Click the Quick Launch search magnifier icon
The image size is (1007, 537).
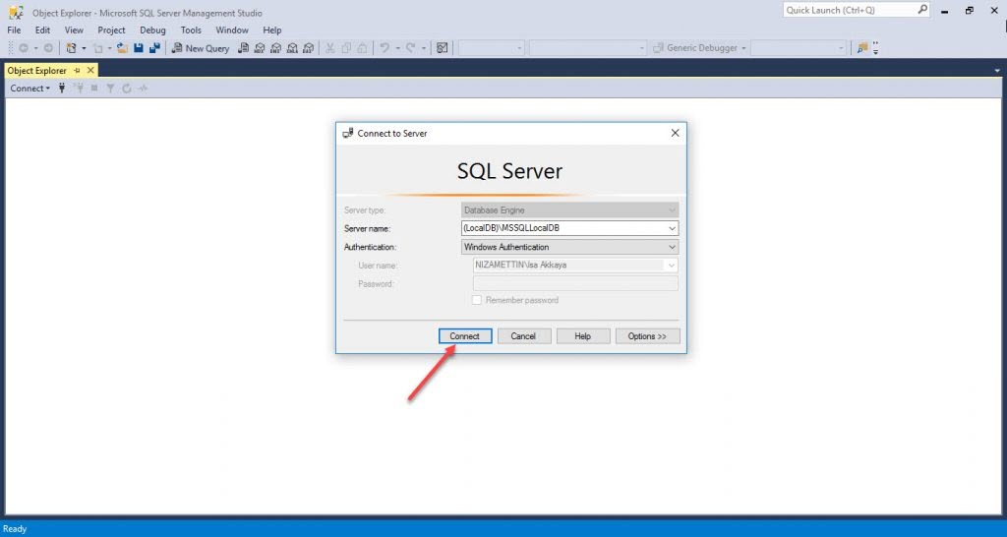922,10
